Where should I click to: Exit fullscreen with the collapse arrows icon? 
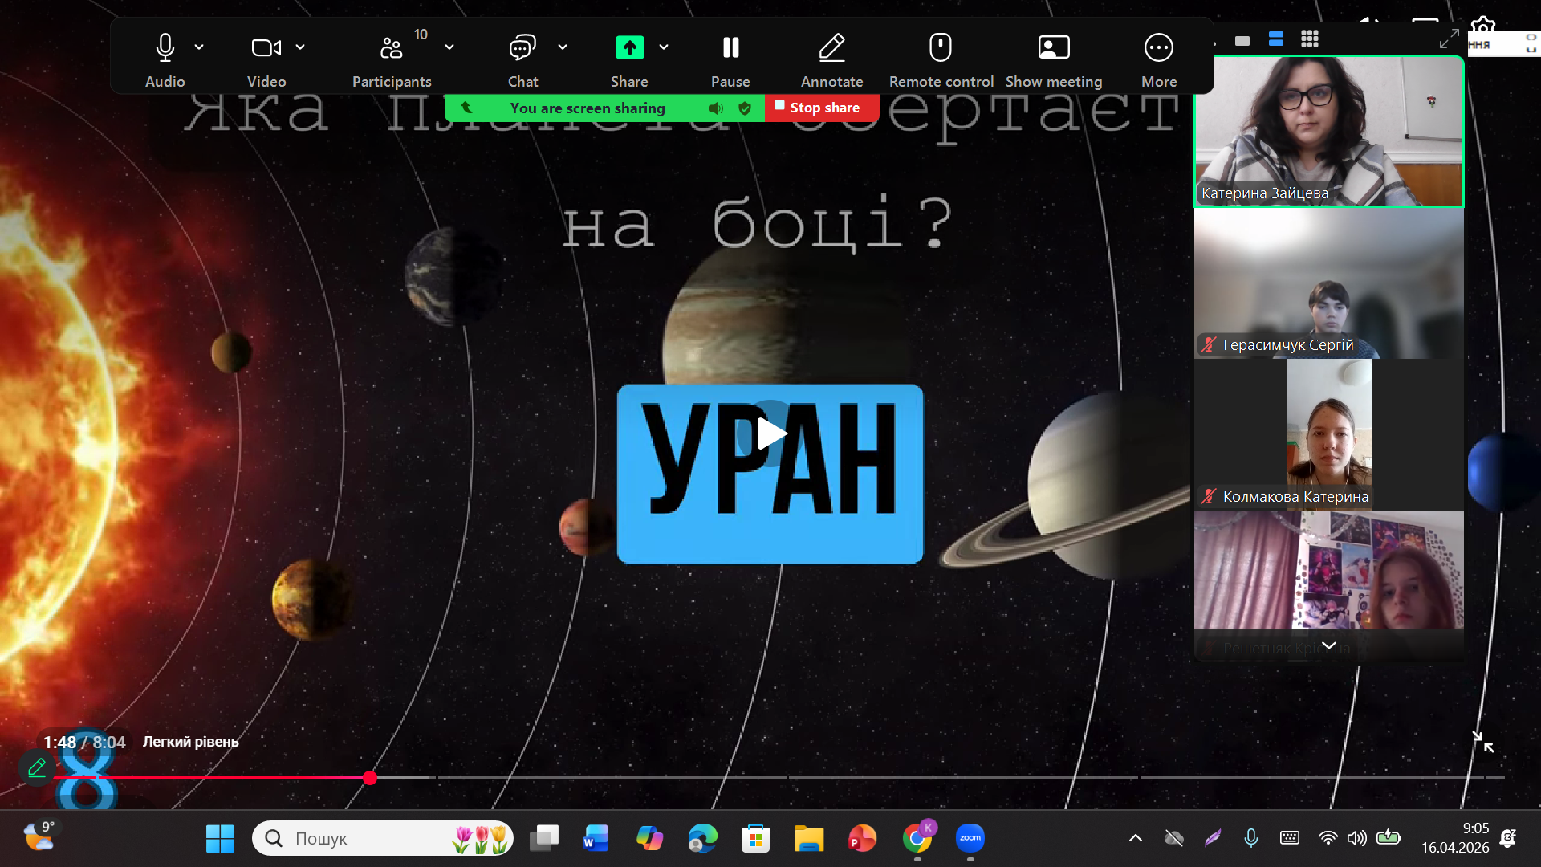1483,742
